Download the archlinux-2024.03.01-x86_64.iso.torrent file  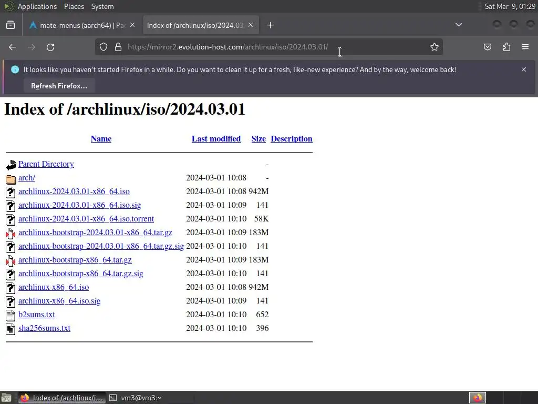click(86, 219)
